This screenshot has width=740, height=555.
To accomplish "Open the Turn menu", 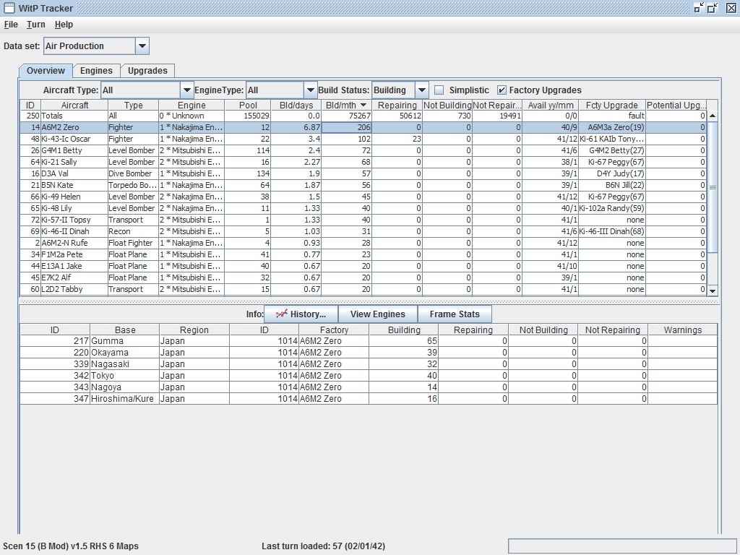I will (x=36, y=25).
